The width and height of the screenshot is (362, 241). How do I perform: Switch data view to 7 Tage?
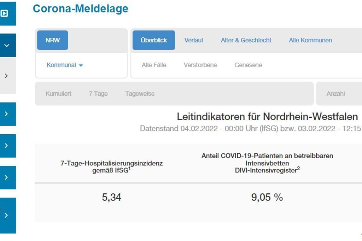coord(98,94)
